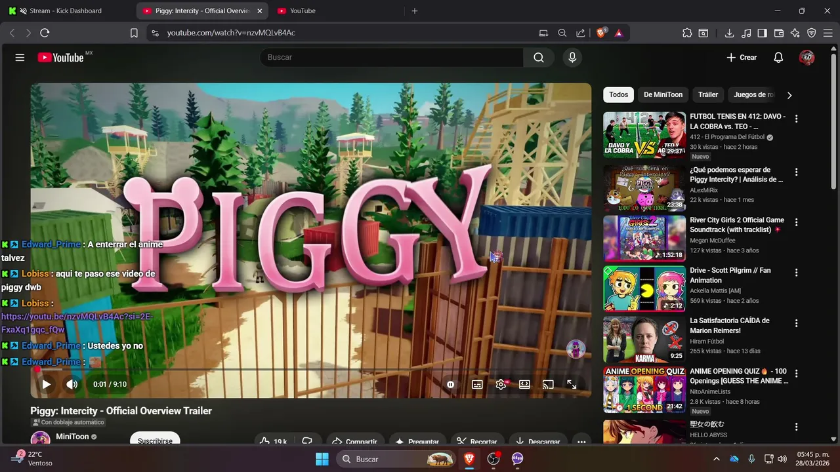This screenshot has height=472, width=840.
Task: Open the MiniToon channel link
Action: tap(72, 437)
